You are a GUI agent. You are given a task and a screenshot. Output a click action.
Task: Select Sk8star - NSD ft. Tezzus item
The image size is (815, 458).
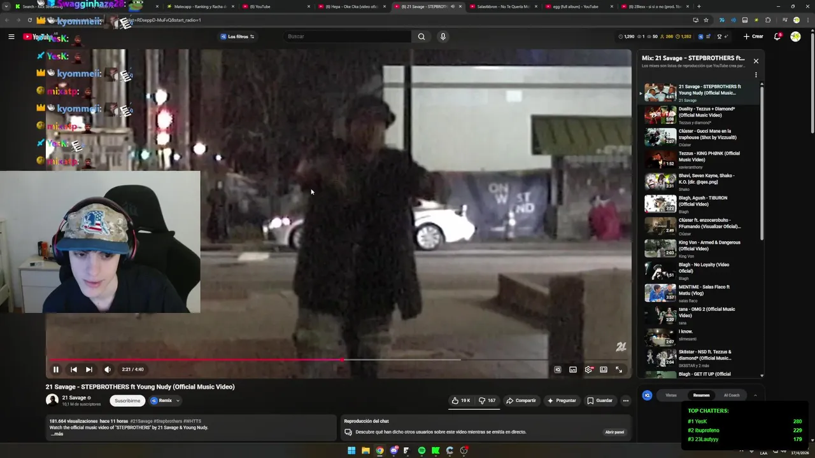(698, 358)
